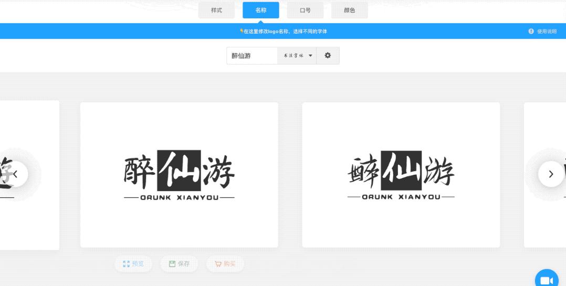Click the 购买 purchase button

225,264
